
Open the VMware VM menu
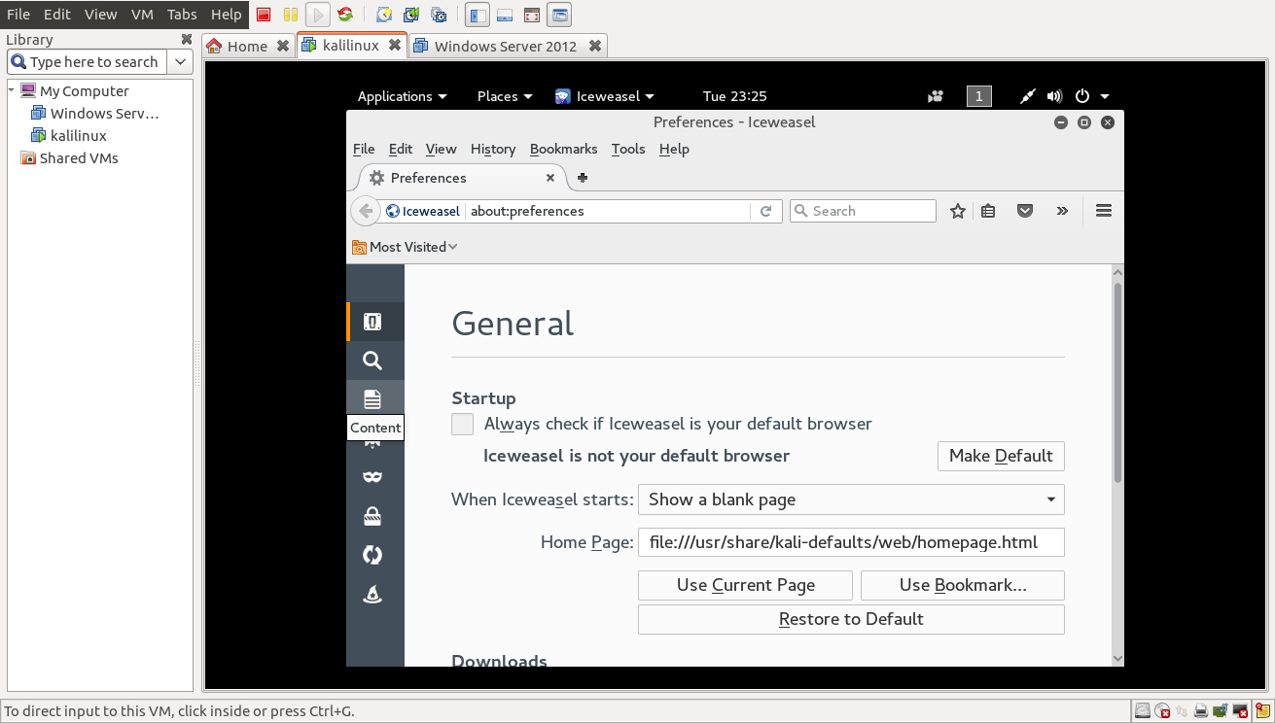coord(142,15)
